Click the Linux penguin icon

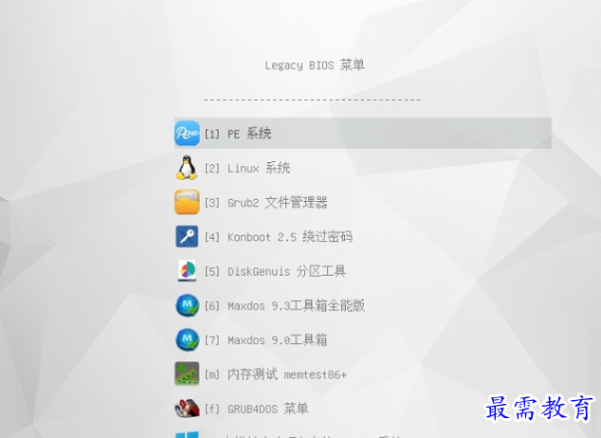coord(187,168)
